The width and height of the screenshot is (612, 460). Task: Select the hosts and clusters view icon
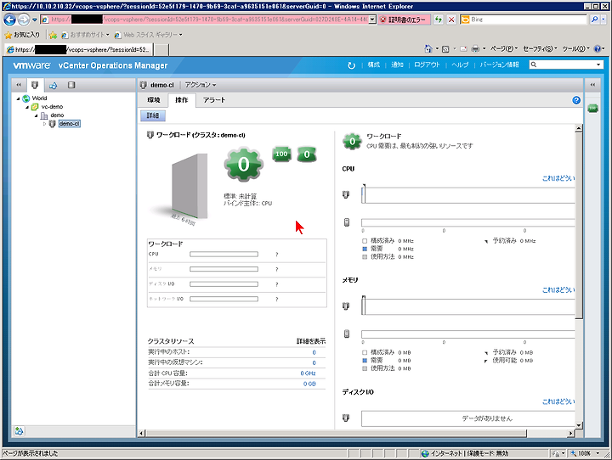35,85
